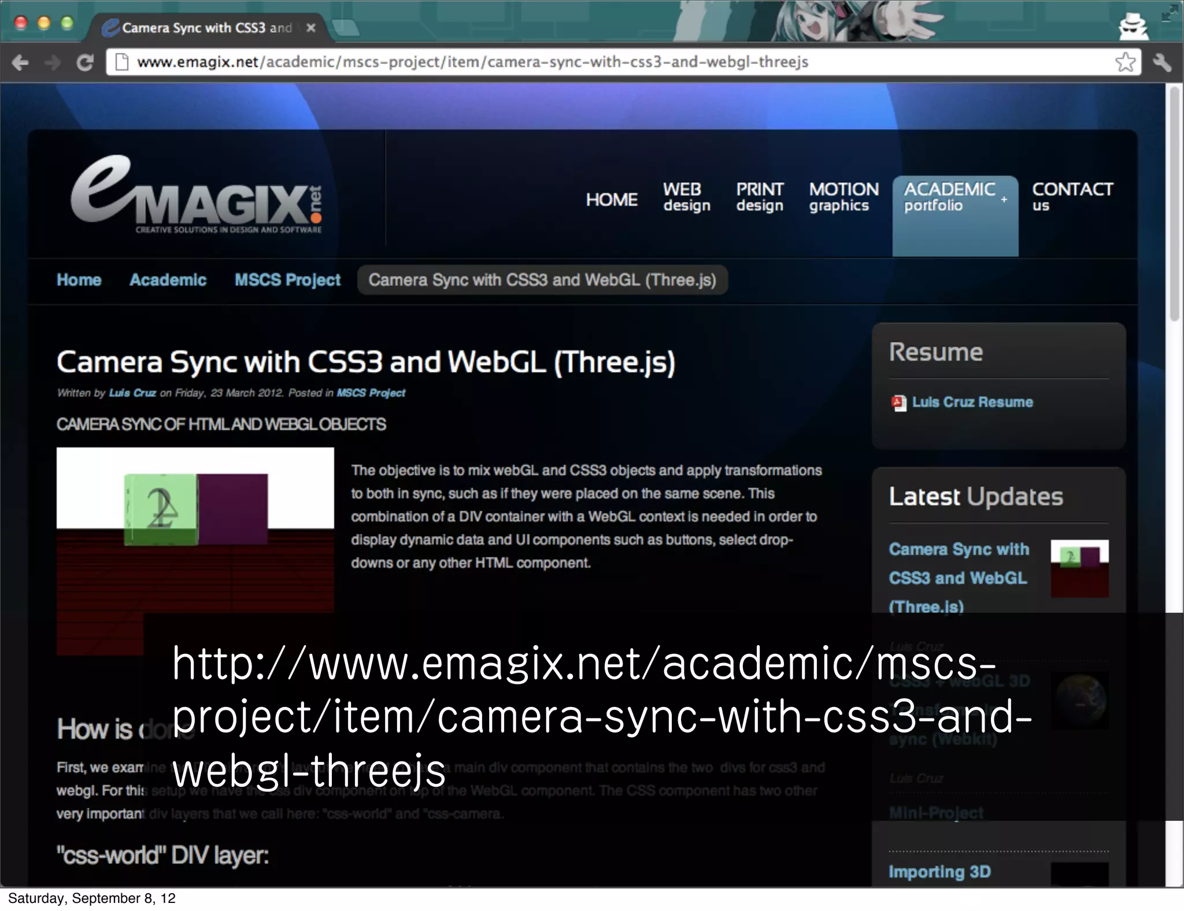Click the vertical page scrollbar
The width and height of the screenshot is (1184, 911).
click(x=1174, y=202)
